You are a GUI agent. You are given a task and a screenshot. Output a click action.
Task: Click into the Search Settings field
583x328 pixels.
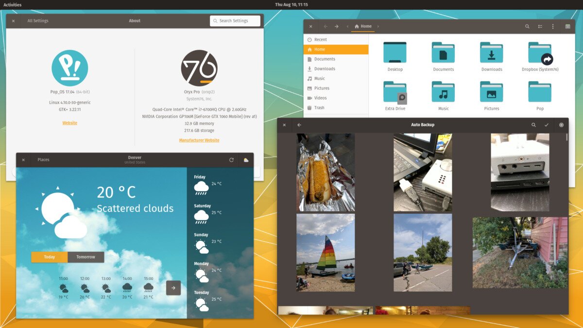coord(235,21)
